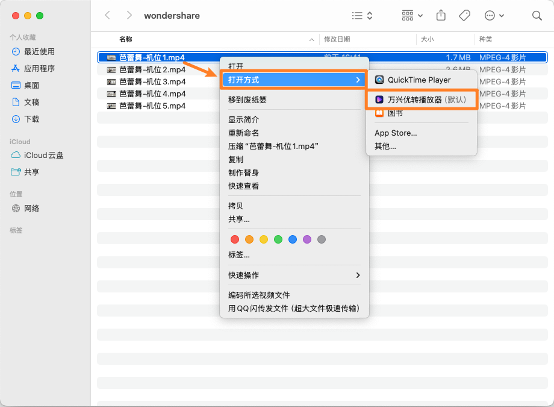The height and width of the screenshot is (407, 554).
Task: Click the Tag icon in toolbar
Action: pyautogui.click(x=464, y=16)
